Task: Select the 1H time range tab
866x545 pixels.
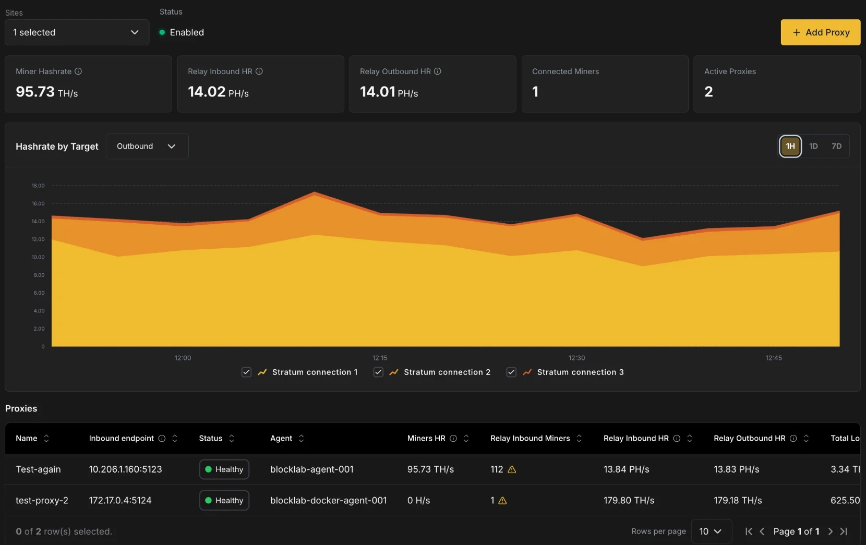Action: coord(790,146)
